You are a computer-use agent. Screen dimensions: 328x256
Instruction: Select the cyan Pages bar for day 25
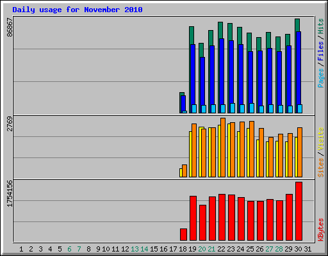pos(252,108)
